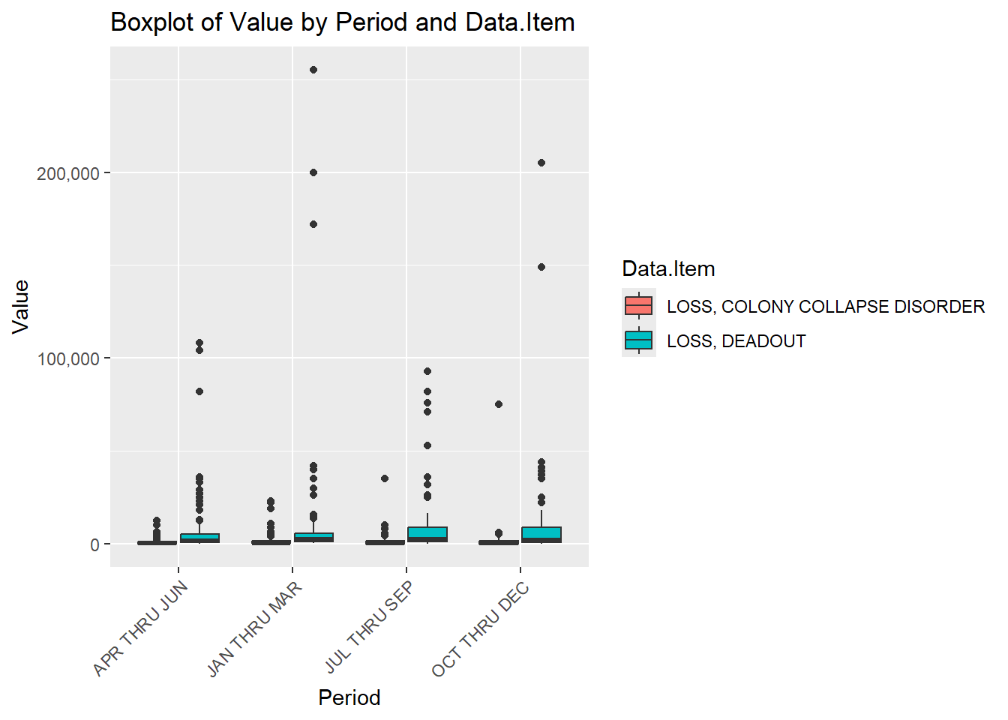Screen dimensions: 1008x720
Task: Click the teal Deadout legend swatch
Action: click(638, 340)
